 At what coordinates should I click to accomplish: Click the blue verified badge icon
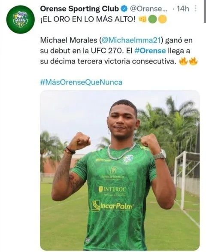[124, 9]
